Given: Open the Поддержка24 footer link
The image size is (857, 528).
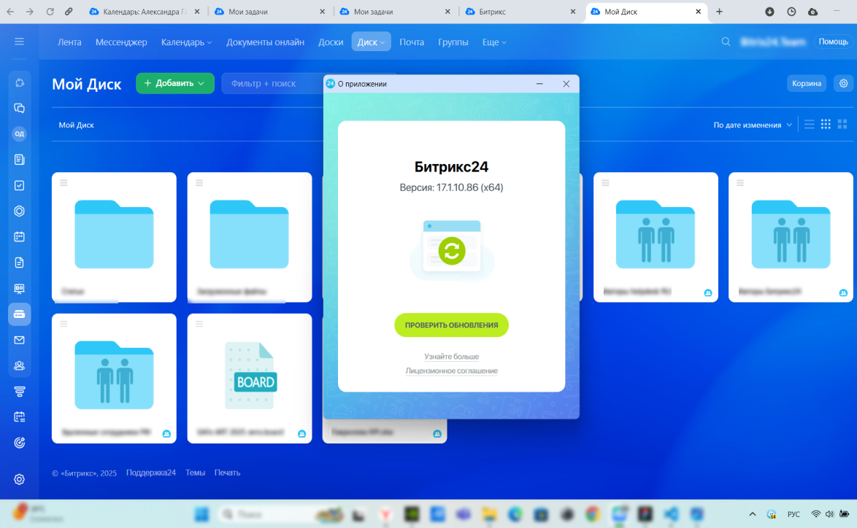Looking at the screenshot, I should [151, 473].
